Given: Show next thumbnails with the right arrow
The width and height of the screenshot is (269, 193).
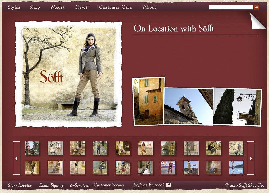Looking at the screenshot, I should [251, 158].
